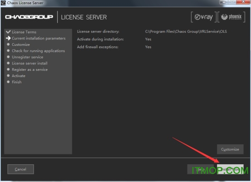Viewport: 251px width, 182px height.
Task: Select Unregister service step
Action: point(28,57)
